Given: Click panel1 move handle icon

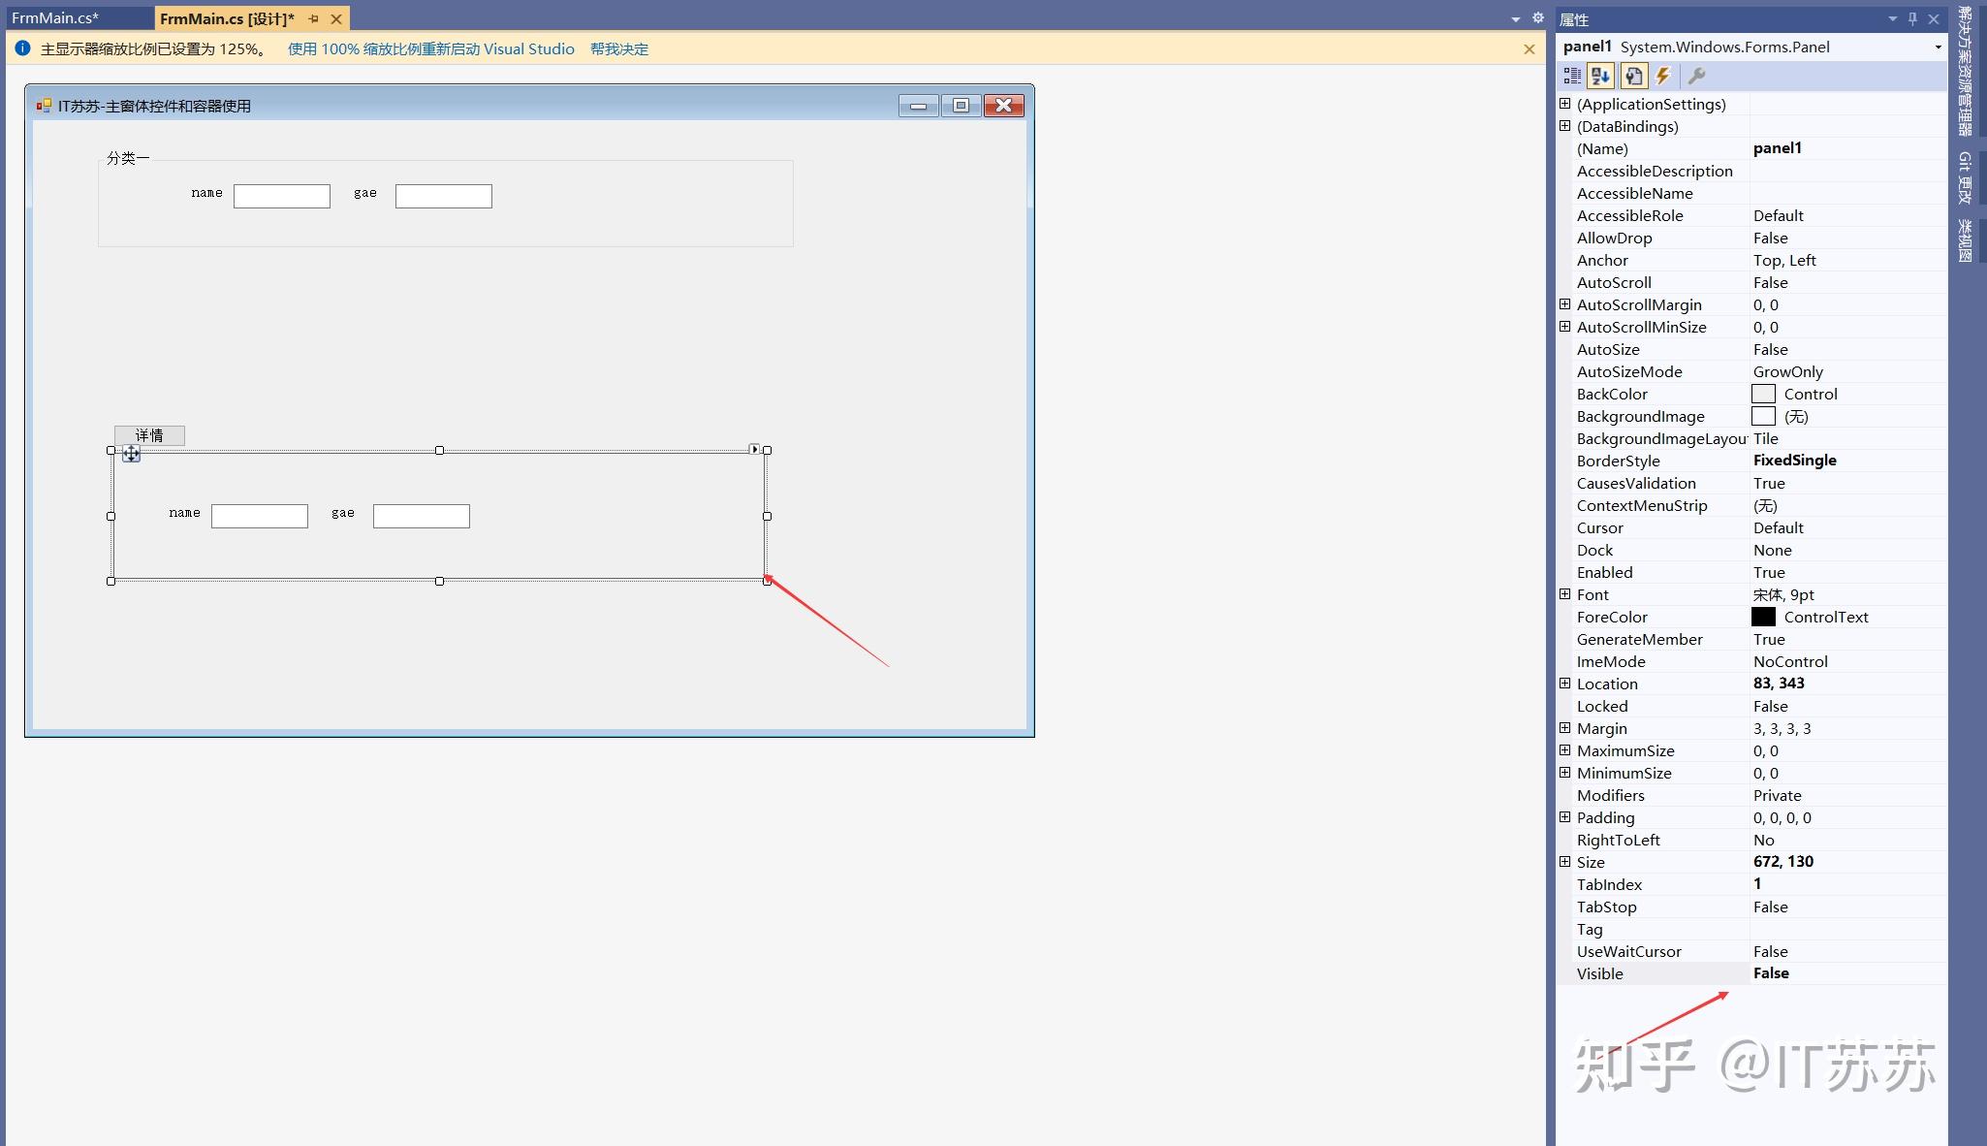Looking at the screenshot, I should click(x=131, y=454).
